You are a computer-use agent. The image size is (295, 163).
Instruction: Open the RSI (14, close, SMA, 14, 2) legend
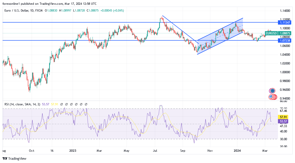tap(22, 104)
